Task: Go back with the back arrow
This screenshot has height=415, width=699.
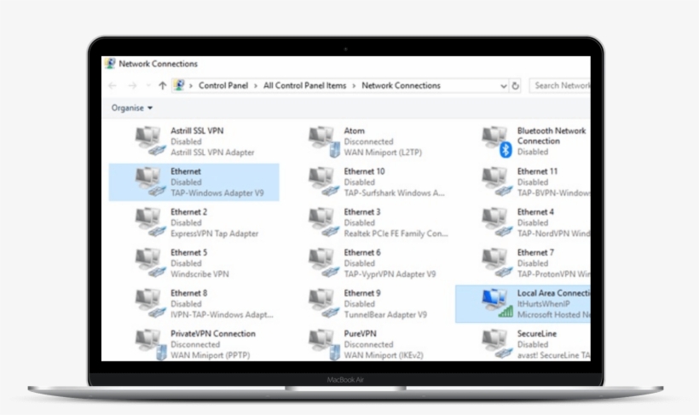Action: click(x=113, y=85)
